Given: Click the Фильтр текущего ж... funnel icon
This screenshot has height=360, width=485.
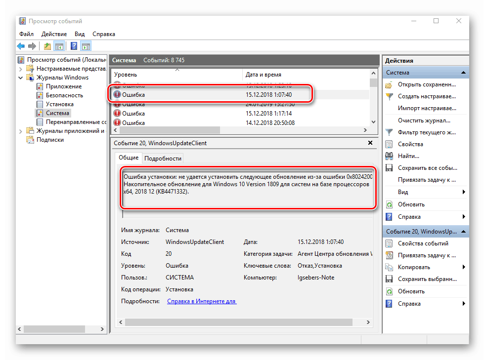Looking at the screenshot, I should [389, 132].
